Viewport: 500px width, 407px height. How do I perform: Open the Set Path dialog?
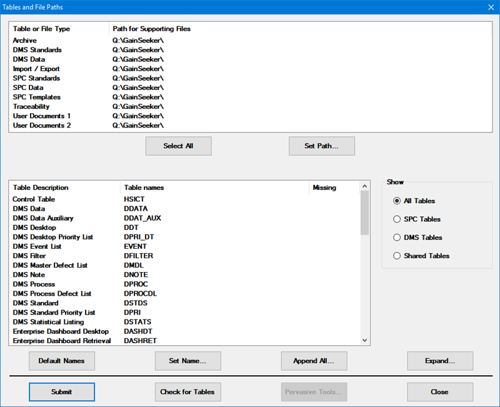[x=321, y=146]
